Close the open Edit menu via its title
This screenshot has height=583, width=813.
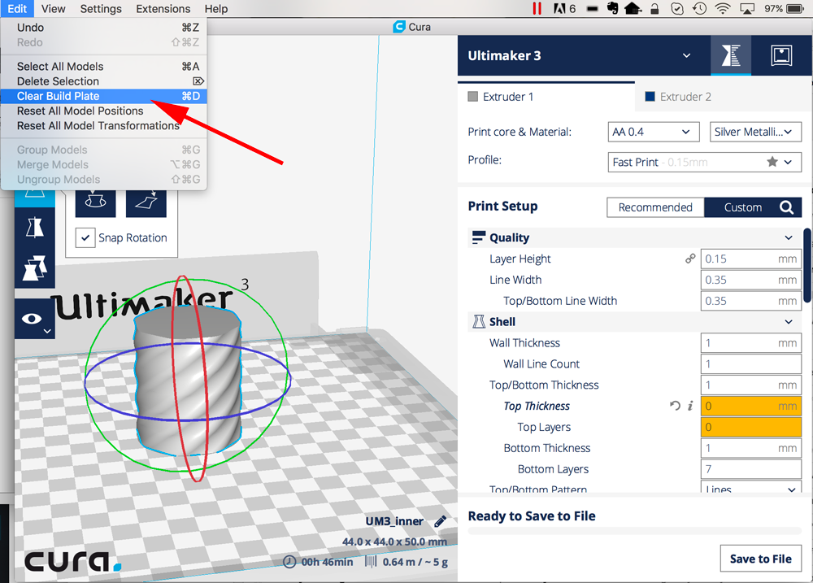pos(17,9)
